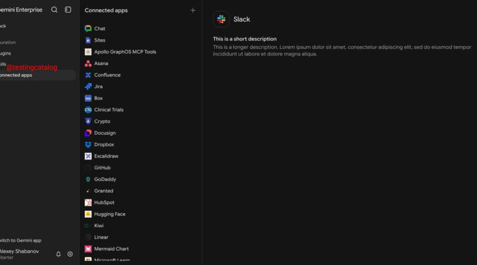This screenshot has height=265, width=477.
Task: Click the Kiwi app icon
Action: [x=88, y=226]
